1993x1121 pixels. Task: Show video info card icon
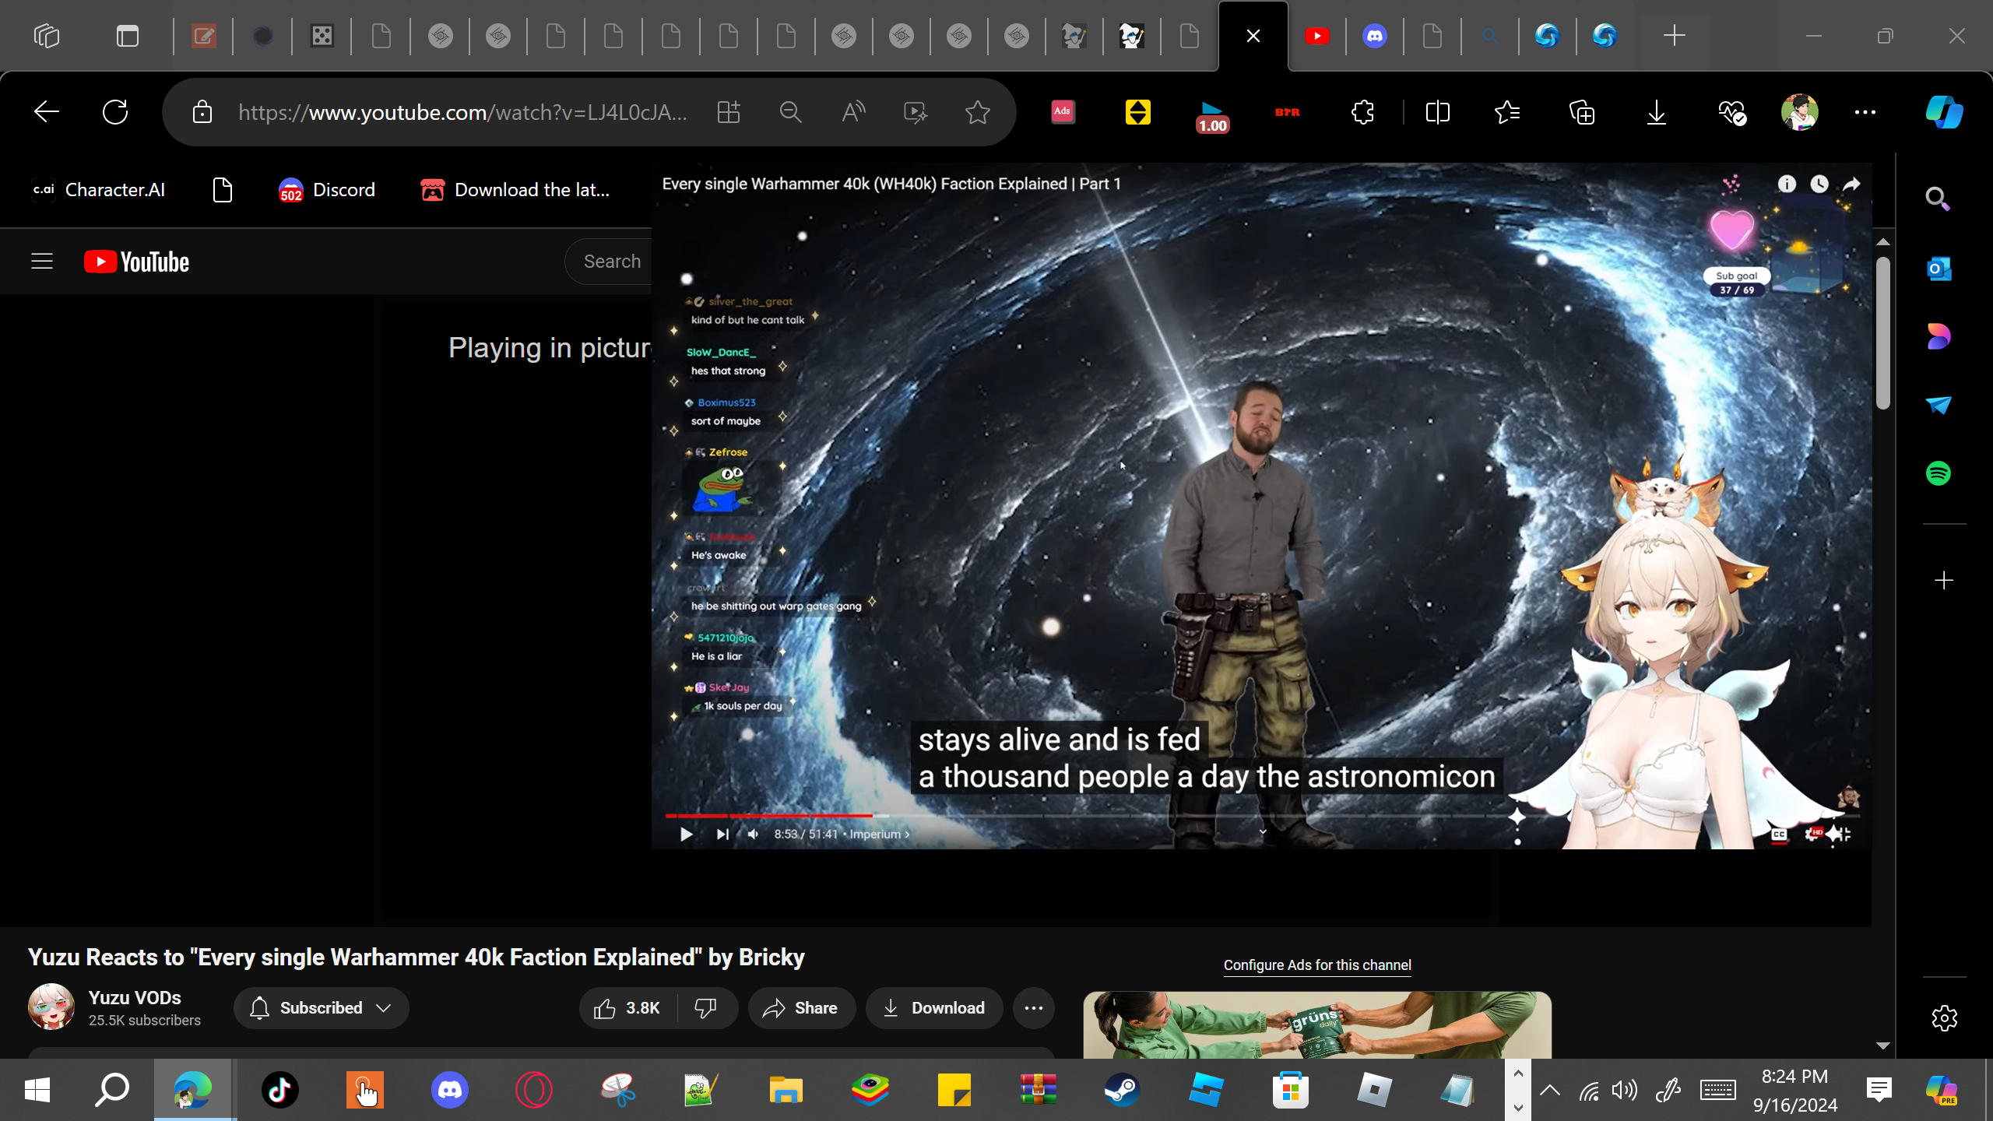pos(1787,184)
